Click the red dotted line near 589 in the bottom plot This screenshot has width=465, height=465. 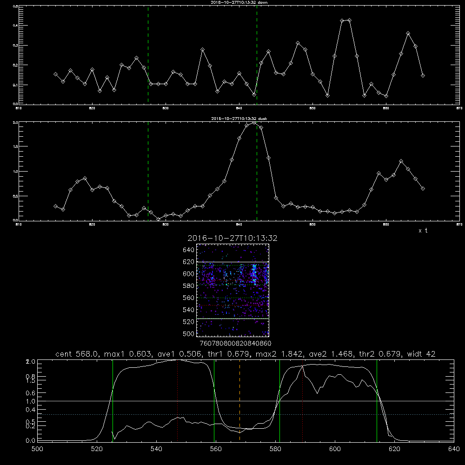[x=303, y=400]
